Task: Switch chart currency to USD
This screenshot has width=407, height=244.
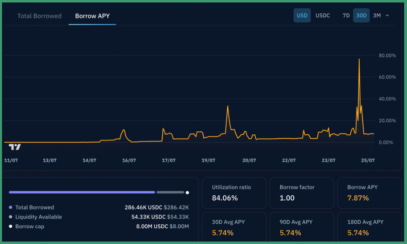Action: 302,15
